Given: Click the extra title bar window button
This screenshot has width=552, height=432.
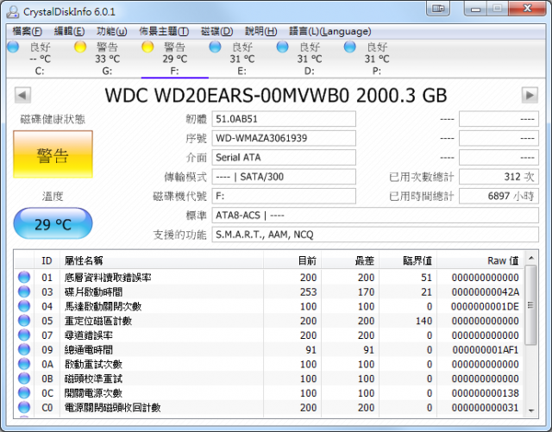Looking at the screenshot, I should 438,9.
